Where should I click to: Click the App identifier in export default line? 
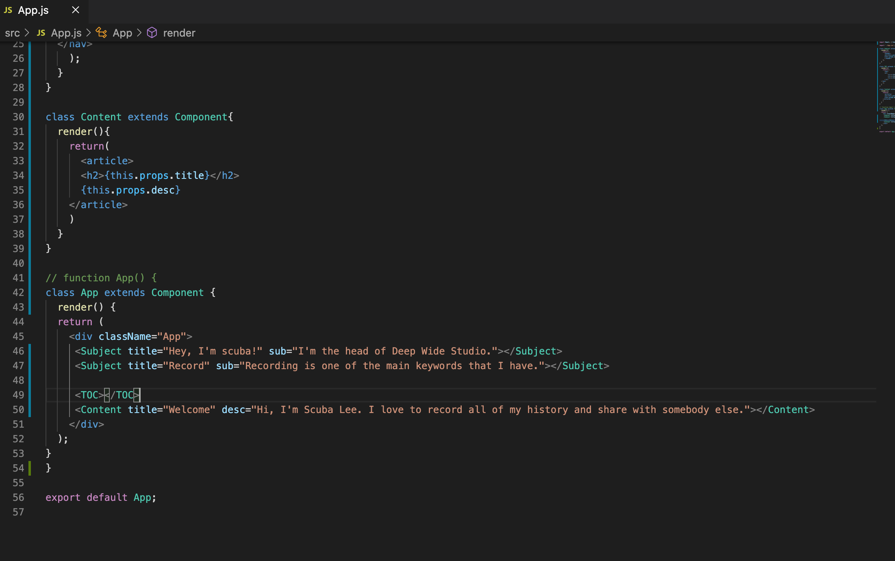[x=142, y=498]
